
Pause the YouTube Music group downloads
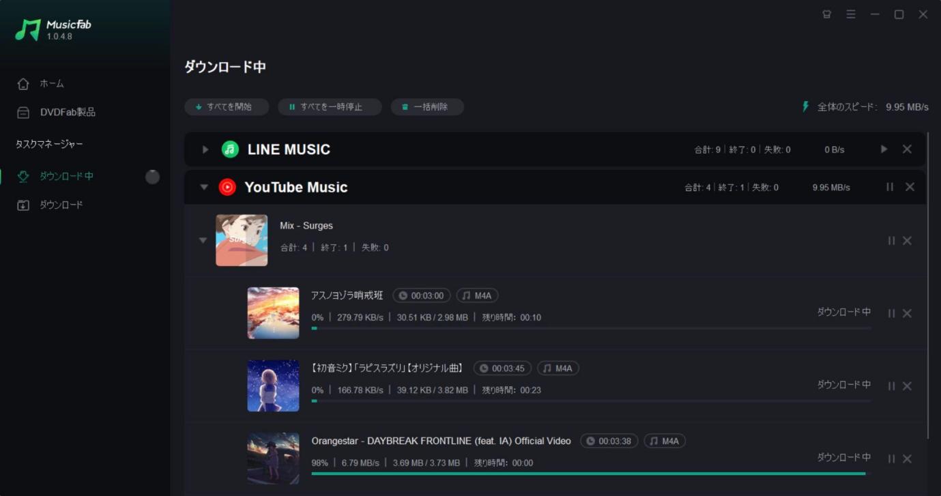890,187
